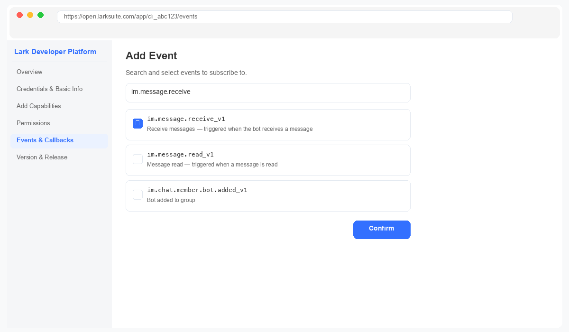Image resolution: width=569 pixels, height=332 pixels.
Task: Click the 'Message read' description text
Action: click(212, 165)
